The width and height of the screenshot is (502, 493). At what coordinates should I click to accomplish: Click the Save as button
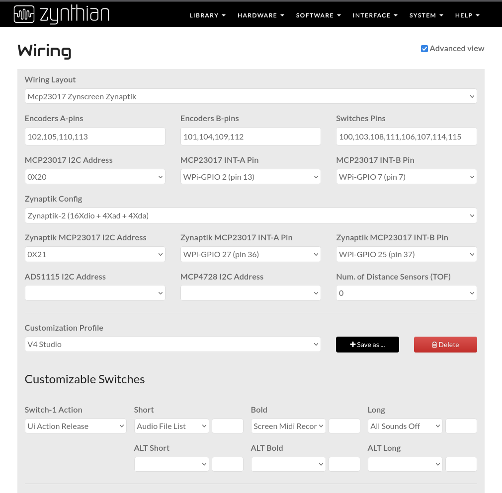(367, 345)
